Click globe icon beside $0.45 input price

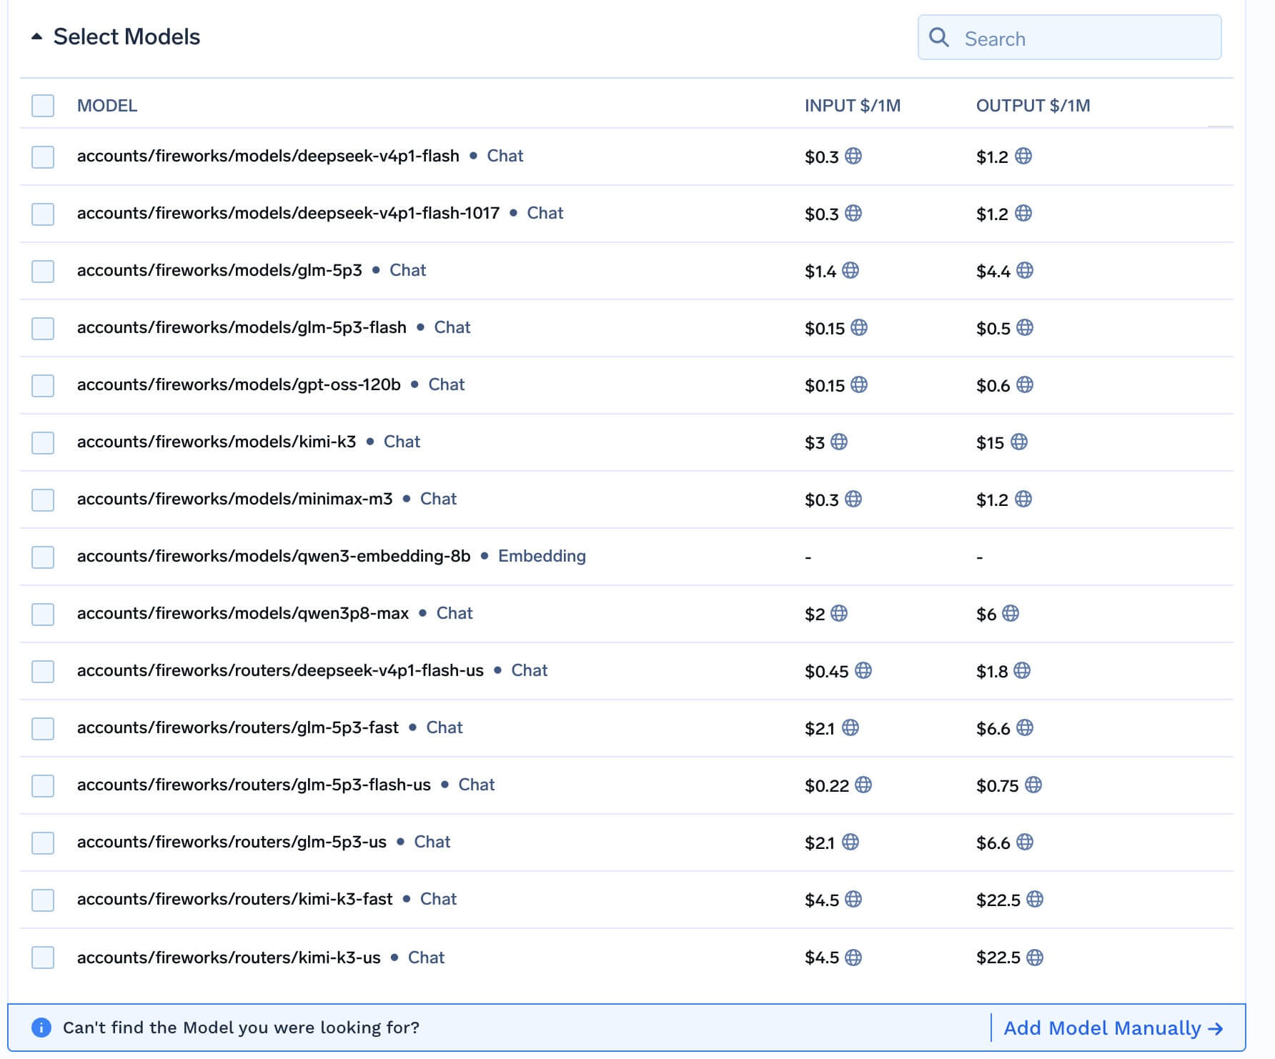coord(863,670)
